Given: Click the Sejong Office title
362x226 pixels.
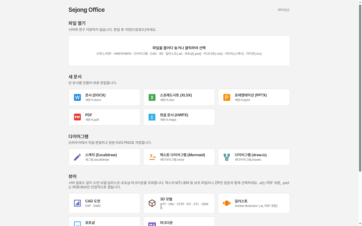Looking at the screenshot, I should 86,10.
